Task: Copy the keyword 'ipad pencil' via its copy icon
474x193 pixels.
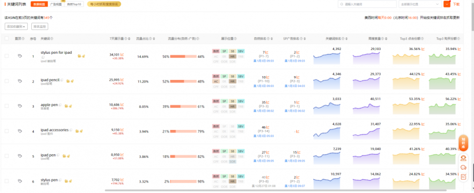Action: pyautogui.click(x=62, y=80)
